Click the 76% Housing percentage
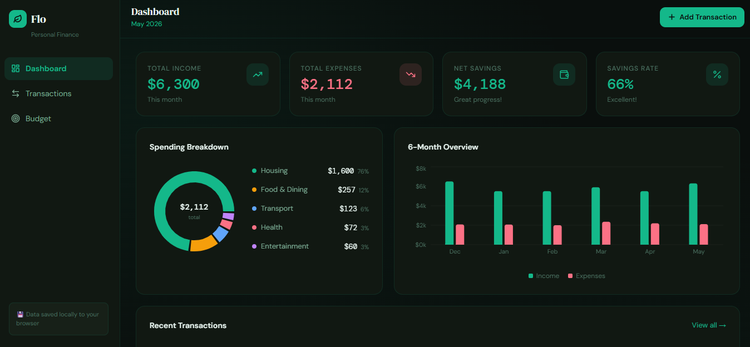 363,171
